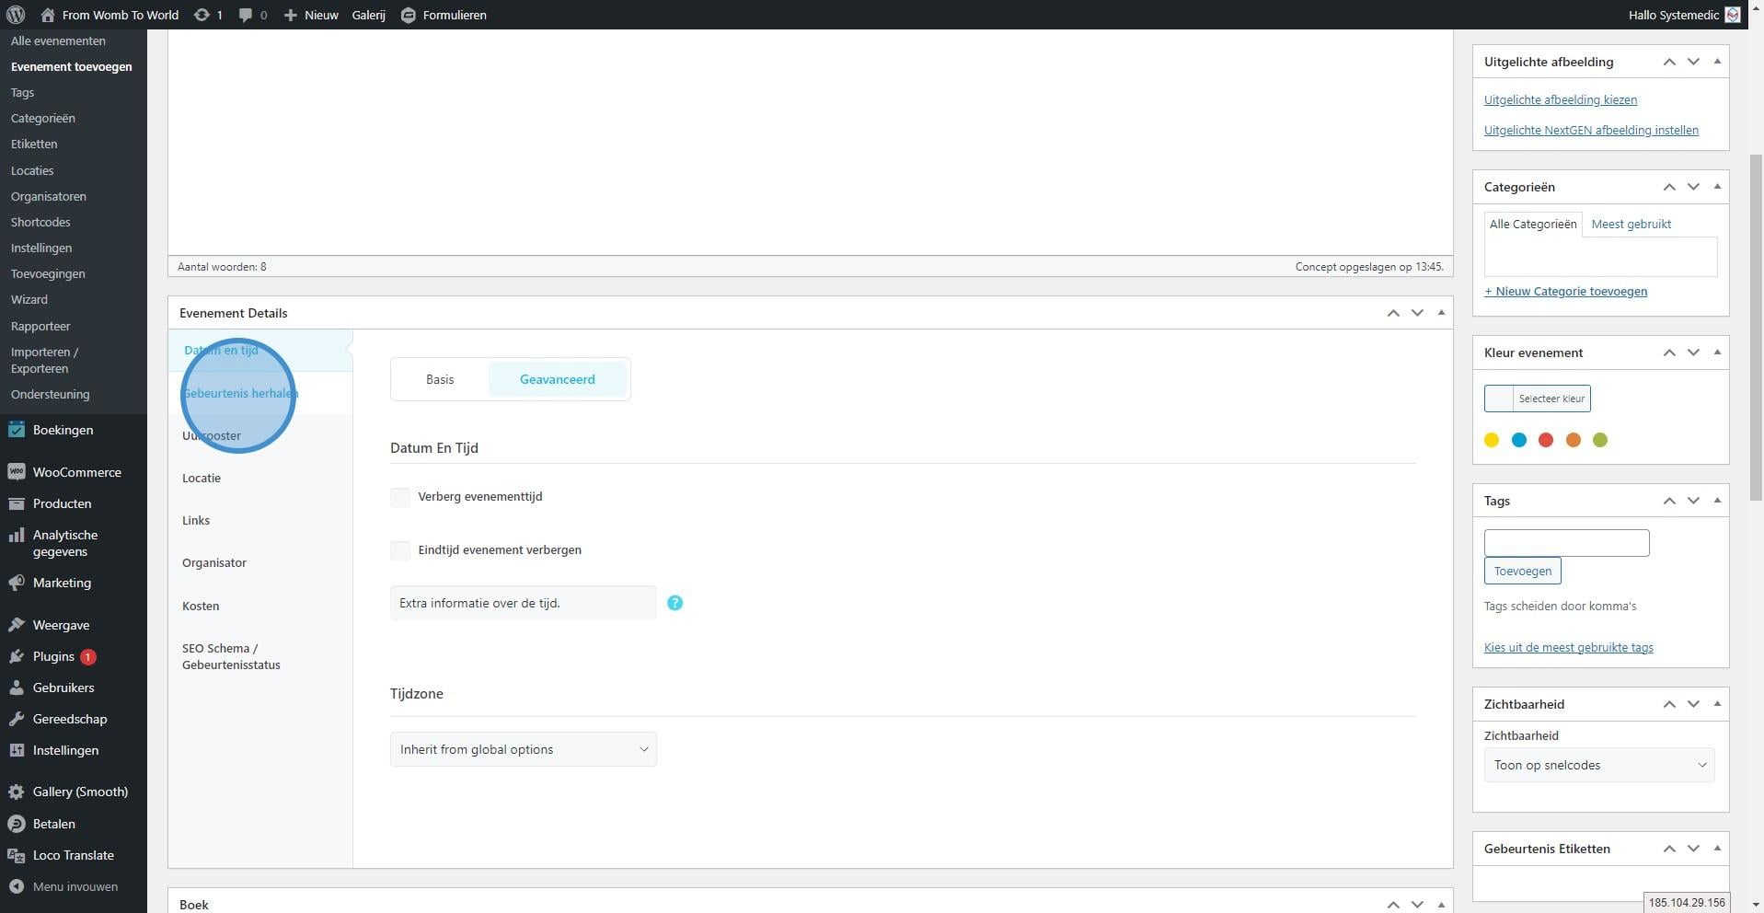Screen dimensions: 1764x913
Task: Switch to Meest gebruikt categories tab
Action: [x=1631, y=224]
